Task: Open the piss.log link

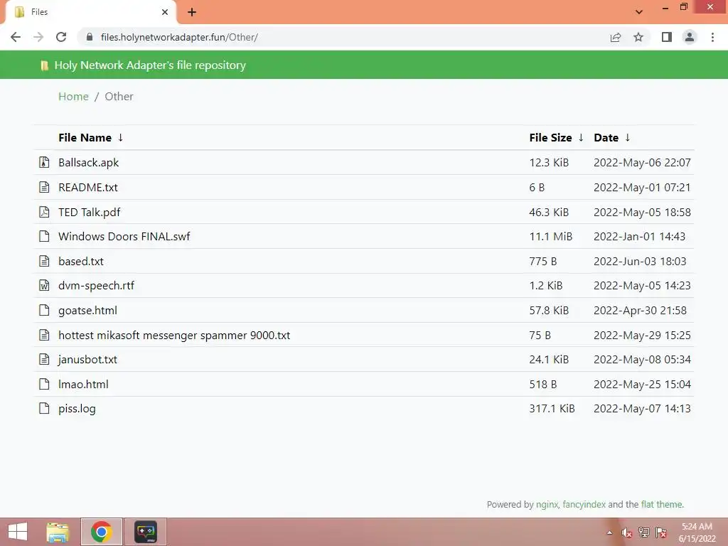Action: click(x=77, y=409)
